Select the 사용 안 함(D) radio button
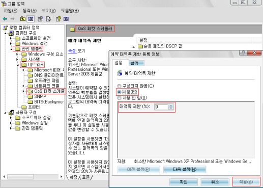Screen dimensions: 263x188 [120, 98]
